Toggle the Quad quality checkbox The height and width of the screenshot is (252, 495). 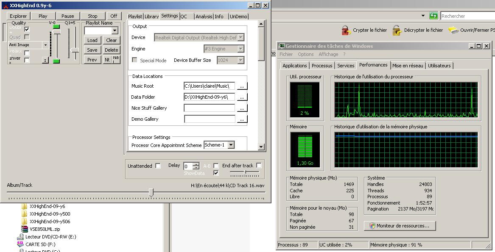[27, 37]
